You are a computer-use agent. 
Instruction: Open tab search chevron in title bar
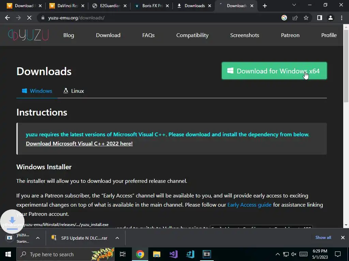[294, 5]
